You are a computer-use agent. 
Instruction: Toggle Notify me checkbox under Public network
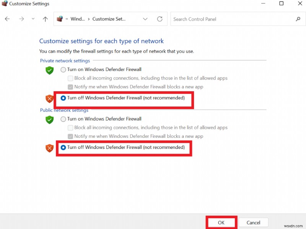70,136
